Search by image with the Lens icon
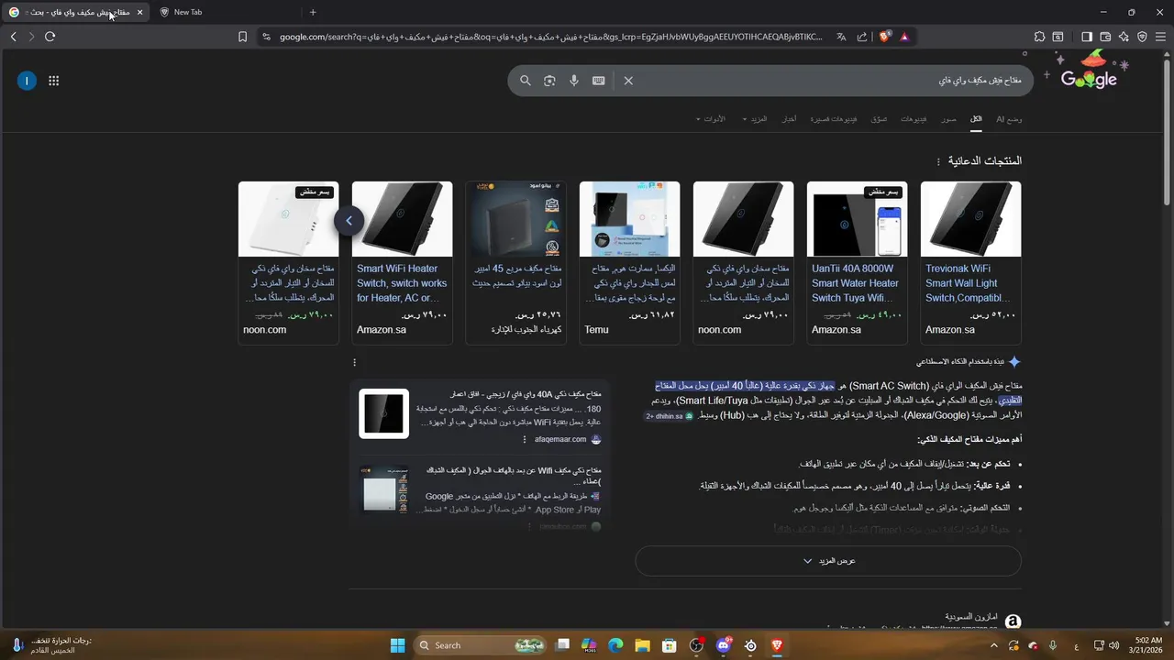 [549, 81]
